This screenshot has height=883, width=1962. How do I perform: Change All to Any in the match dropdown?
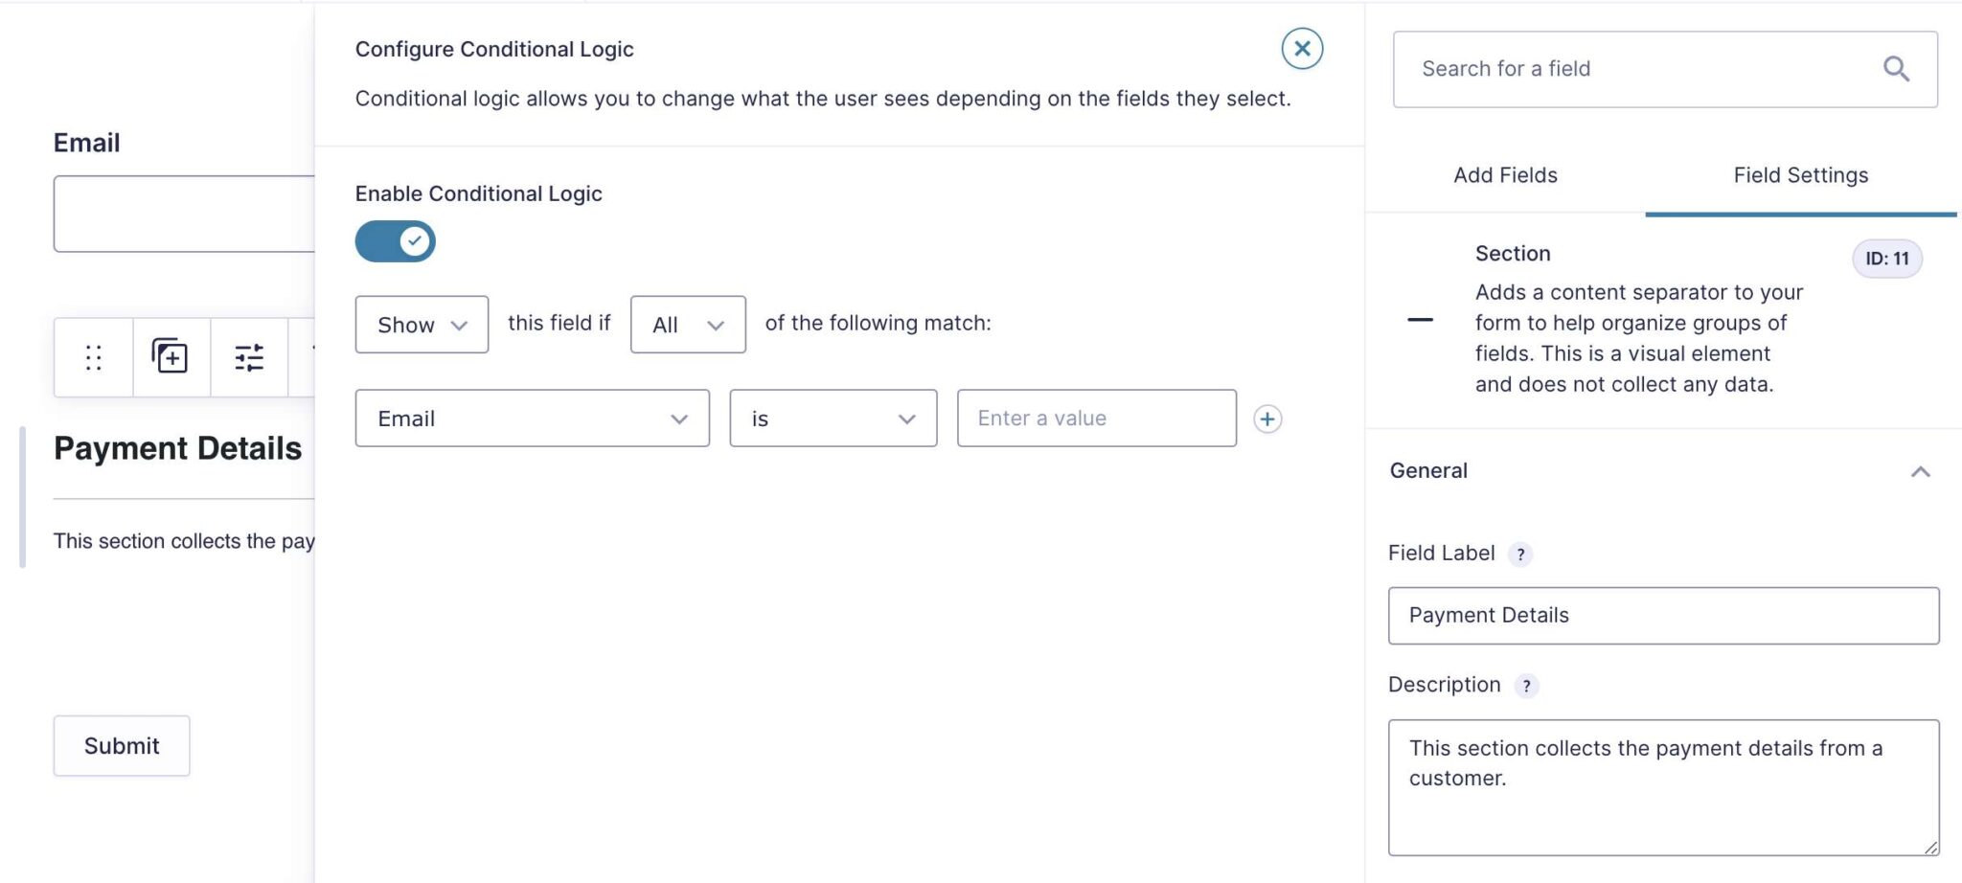[687, 324]
